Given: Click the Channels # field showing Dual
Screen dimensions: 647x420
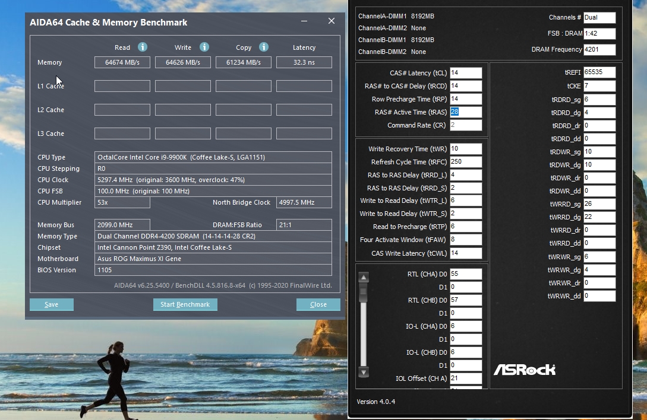Looking at the screenshot, I should coord(599,17).
